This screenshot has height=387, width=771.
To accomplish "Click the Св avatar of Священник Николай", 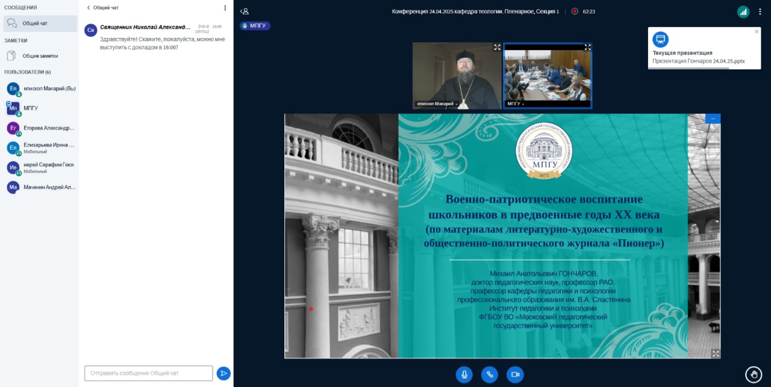I will (91, 30).
